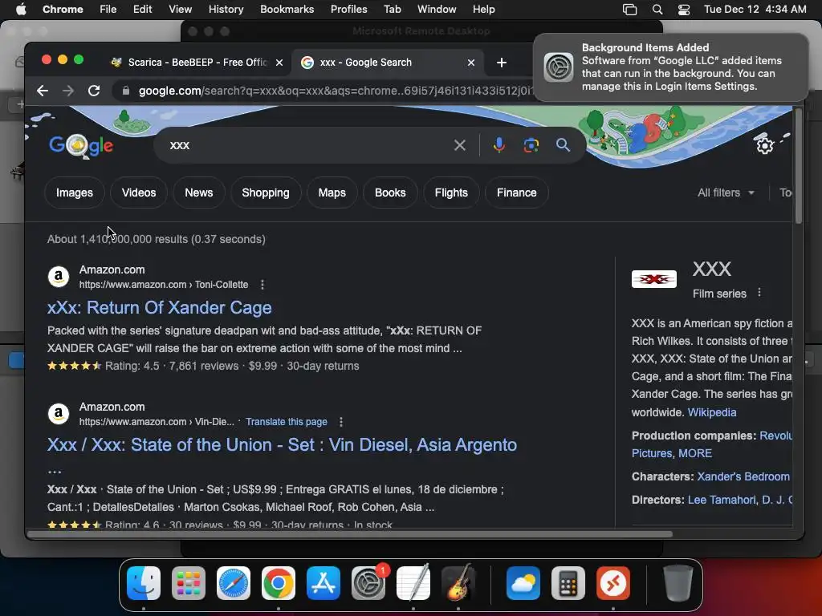Click Lee Tamahori director link

[x=722, y=500]
